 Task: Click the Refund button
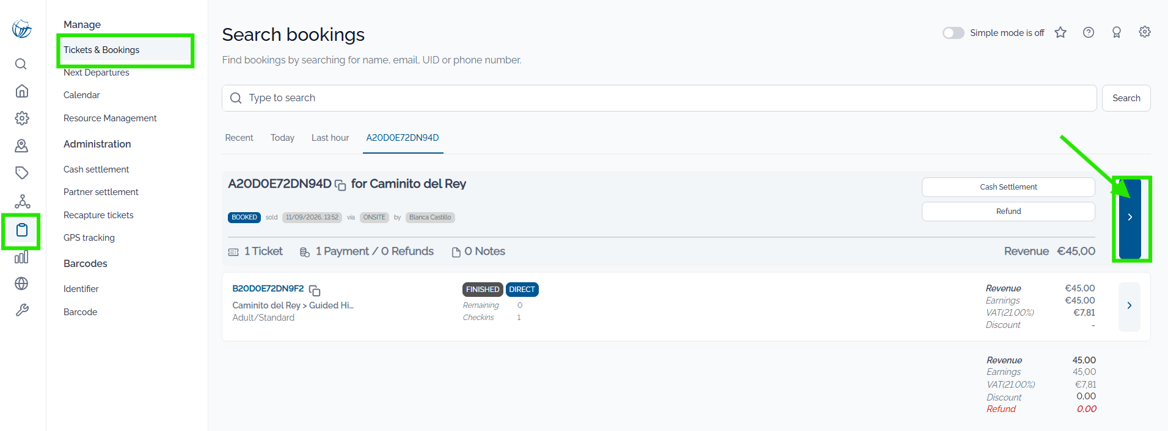[1009, 212]
